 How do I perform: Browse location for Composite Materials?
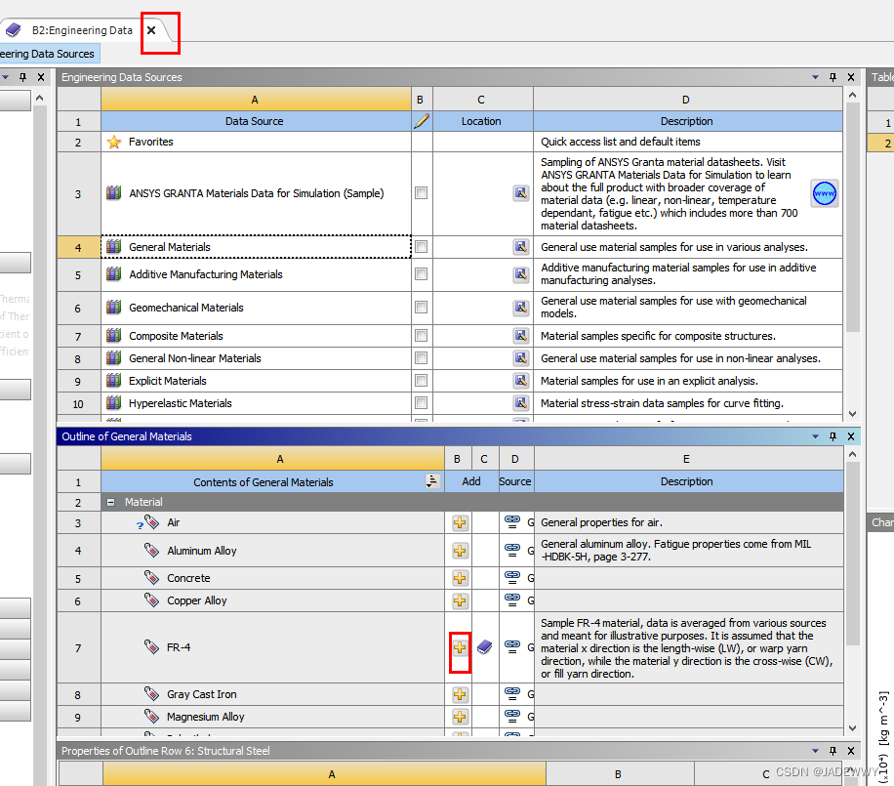[520, 335]
